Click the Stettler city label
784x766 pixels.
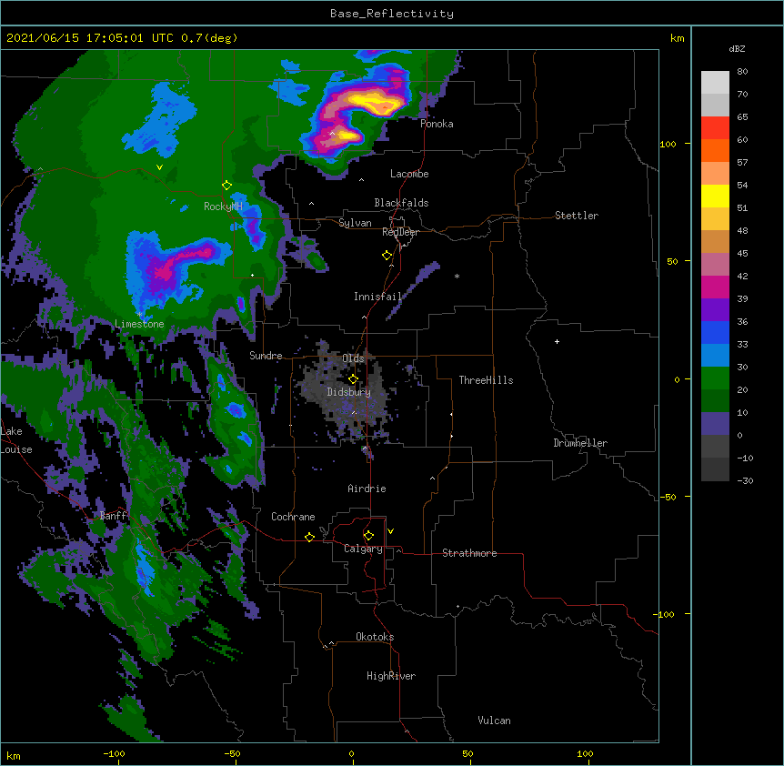tap(577, 216)
